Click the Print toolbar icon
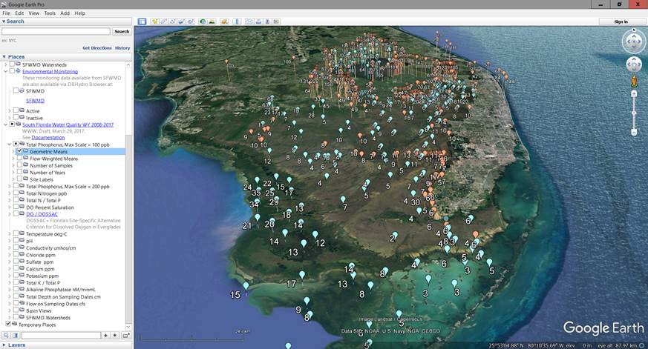This screenshot has width=648, height=349. point(258,21)
